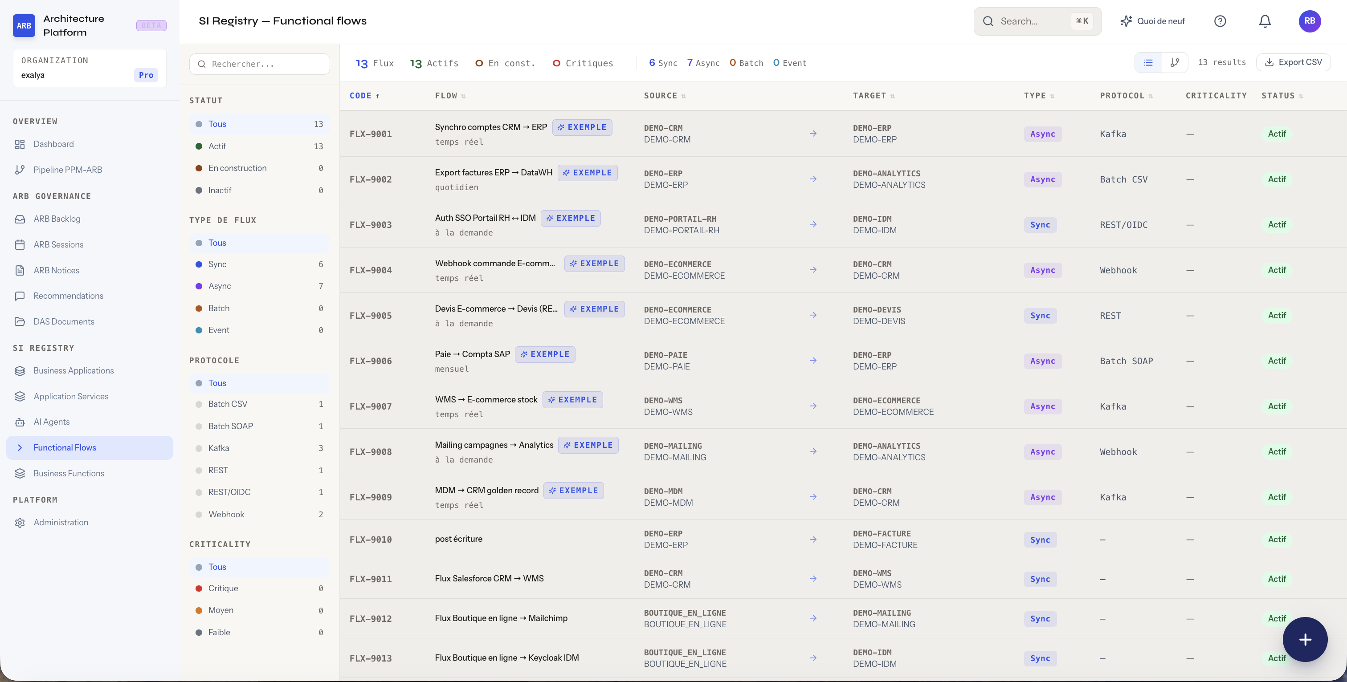The width and height of the screenshot is (1347, 682).
Task: Sort table by PROTOCOL column
Action: coord(1127,96)
